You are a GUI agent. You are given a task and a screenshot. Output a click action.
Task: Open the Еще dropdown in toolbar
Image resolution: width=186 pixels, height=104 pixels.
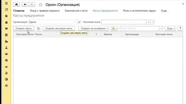click(x=170, y=28)
